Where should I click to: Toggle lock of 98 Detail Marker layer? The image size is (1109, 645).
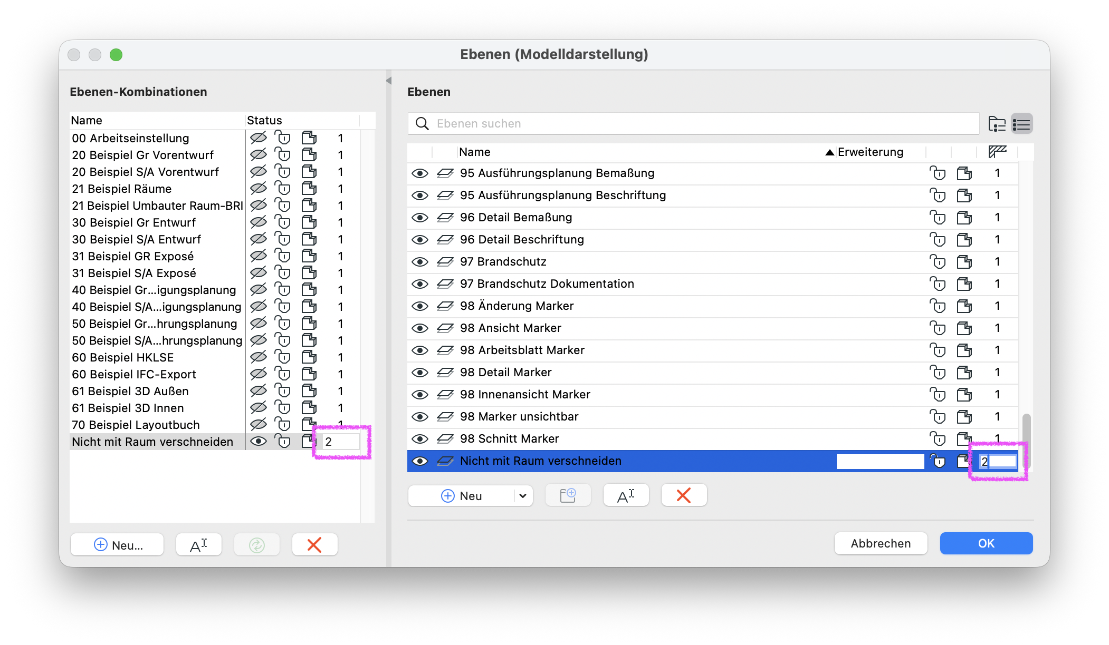[x=938, y=373]
